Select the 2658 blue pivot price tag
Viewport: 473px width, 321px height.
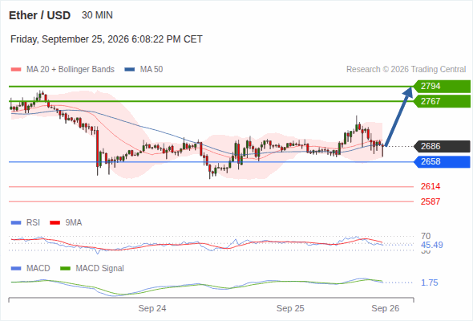coord(442,162)
